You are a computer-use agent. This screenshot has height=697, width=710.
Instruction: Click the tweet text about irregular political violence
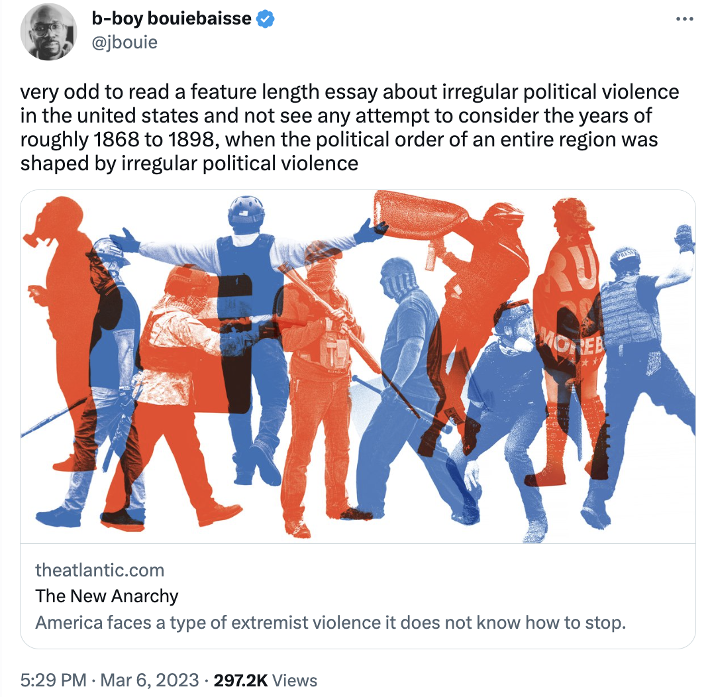coord(350,128)
